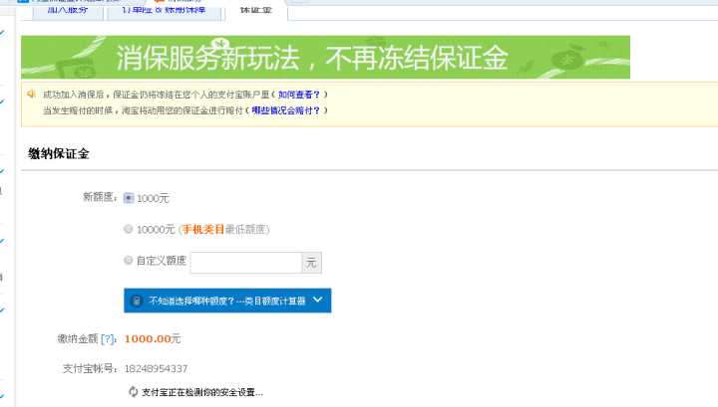This screenshot has width=718, height=407.
Task: Click the 支付宝帐号 number 18248954337
Action: 157,368
